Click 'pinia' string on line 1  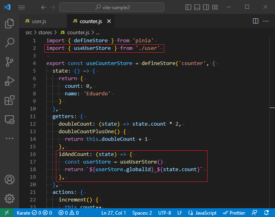click(x=143, y=41)
